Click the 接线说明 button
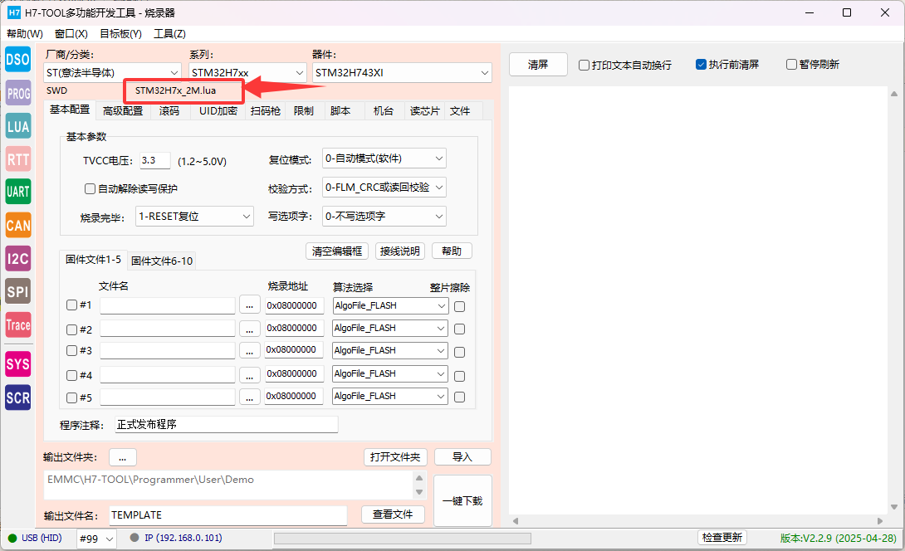This screenshot has height=551, width=905. (x=400, y=251)
